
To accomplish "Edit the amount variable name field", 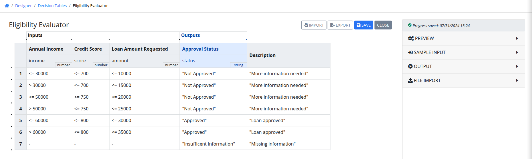I will (x=144, y=61).
